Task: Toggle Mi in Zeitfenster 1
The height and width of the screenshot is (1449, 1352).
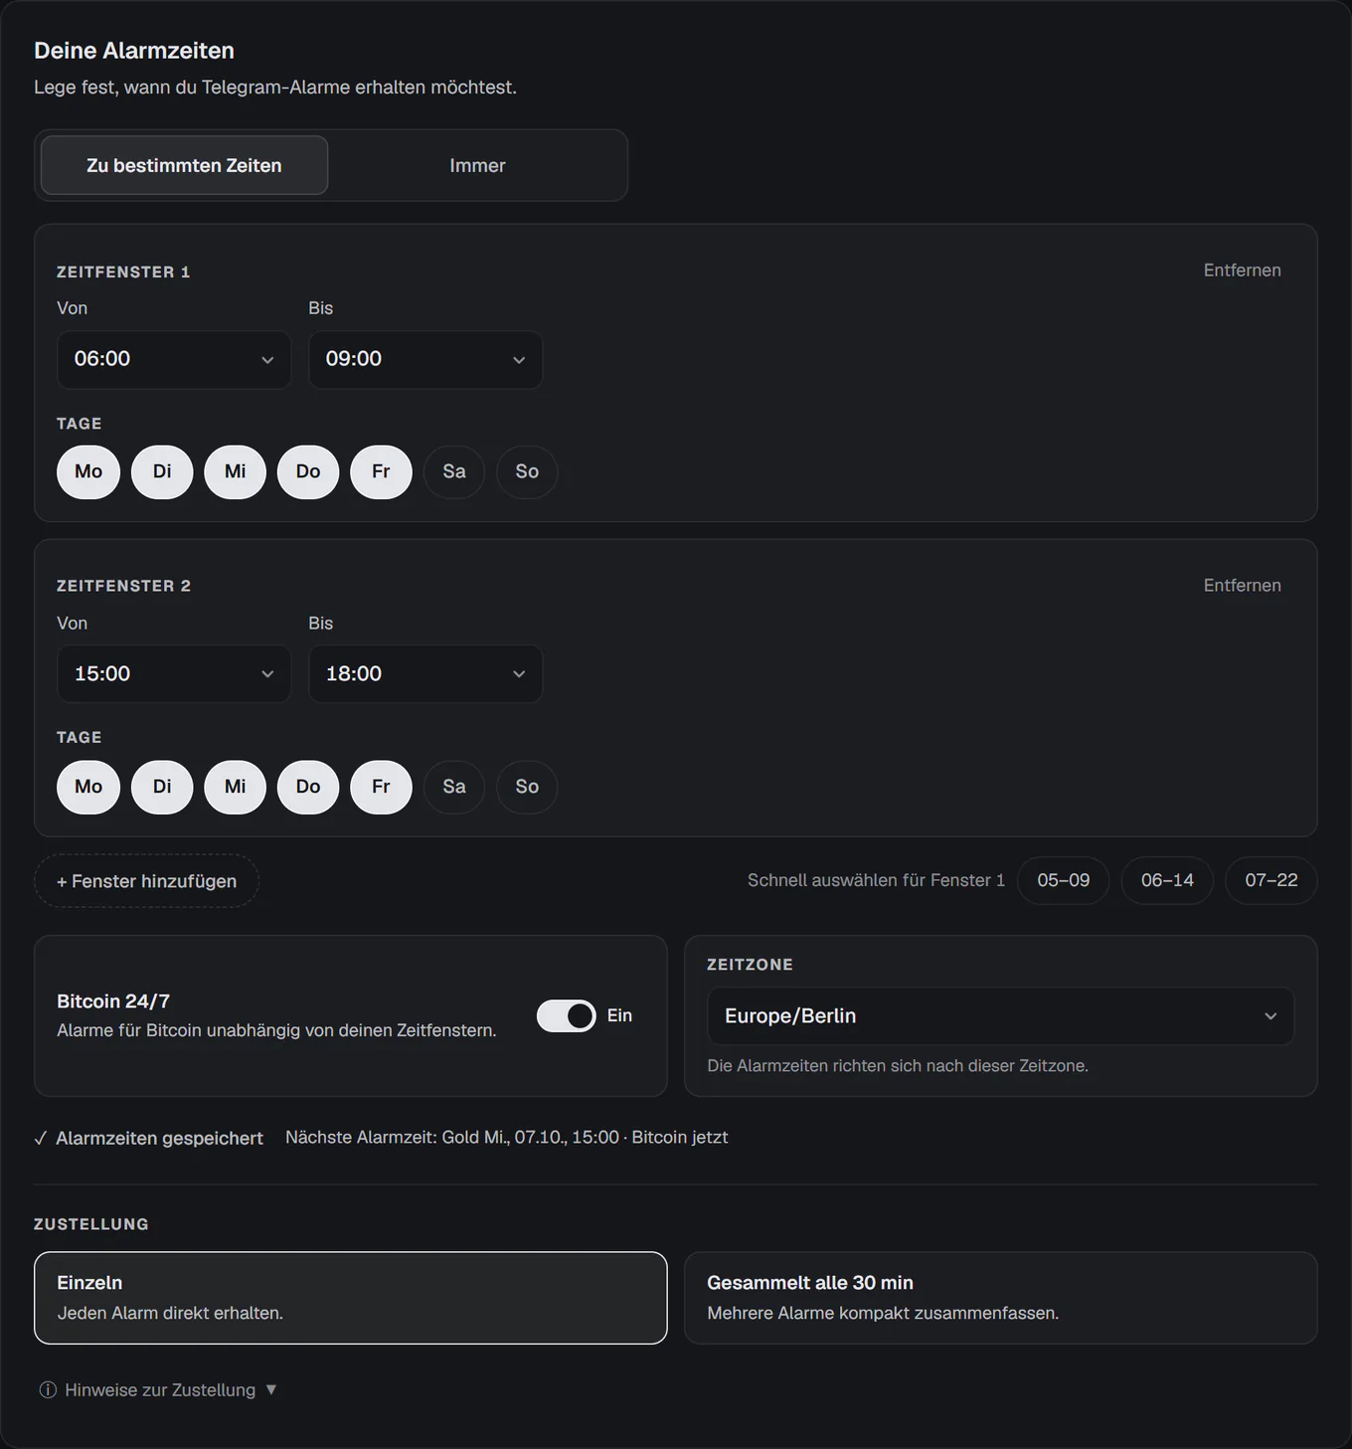Action: tap(235, 471)
